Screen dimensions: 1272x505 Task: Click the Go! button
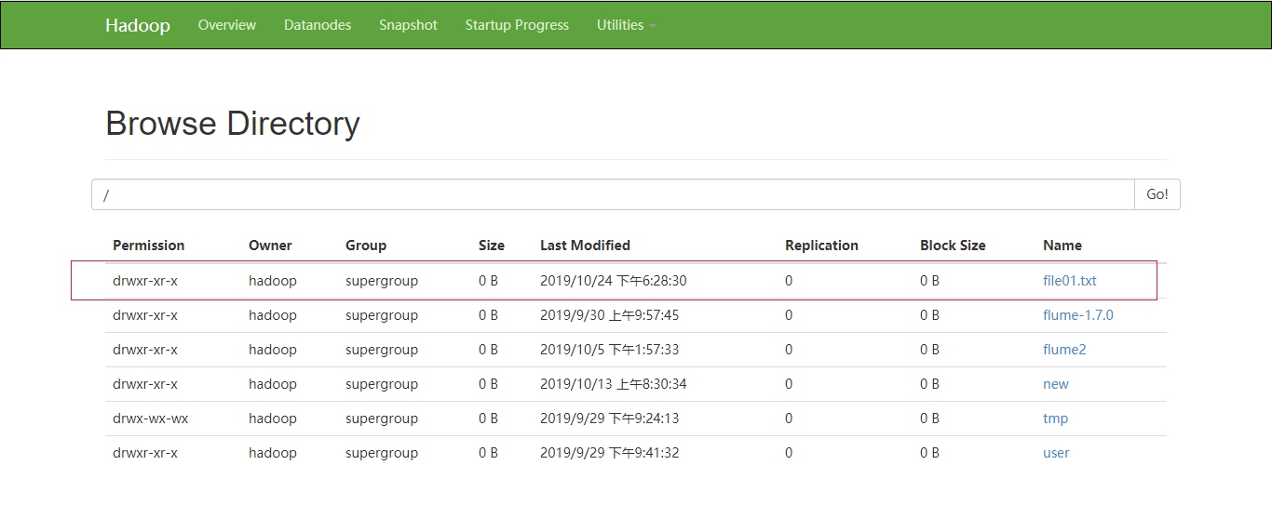point(1157,194)
